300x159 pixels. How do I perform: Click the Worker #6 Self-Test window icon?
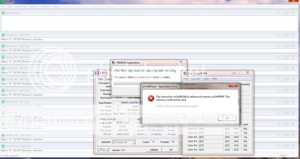(x=3, y=79)
